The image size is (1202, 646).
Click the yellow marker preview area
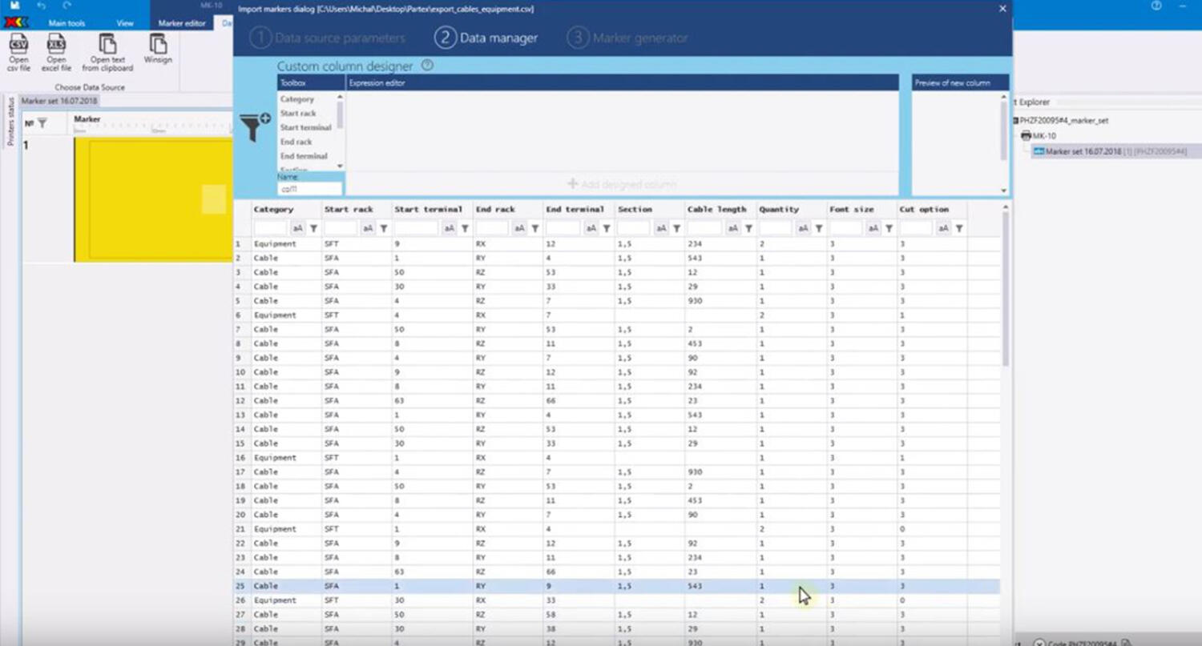pyautogui.click(x=152, y=199)
